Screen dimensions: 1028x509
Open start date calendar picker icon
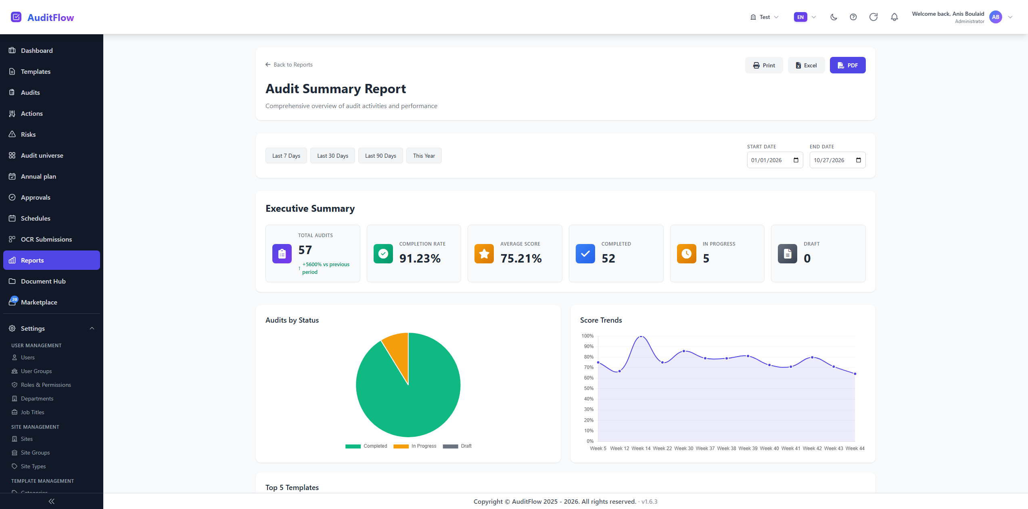click(x=796, y=160)
